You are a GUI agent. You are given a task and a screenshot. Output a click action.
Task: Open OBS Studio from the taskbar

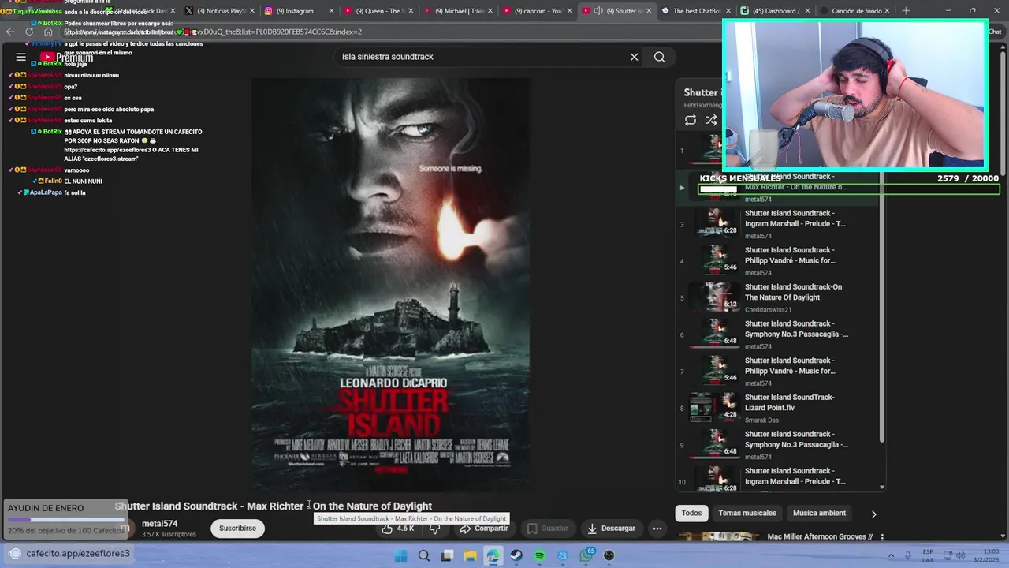(609, 555)
